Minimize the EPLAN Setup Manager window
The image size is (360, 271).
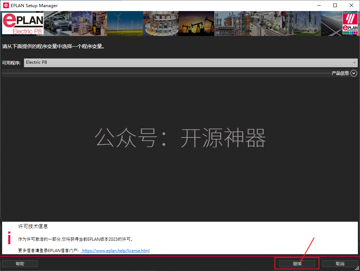[x=319, y=5]
